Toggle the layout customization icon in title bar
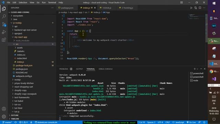Image resolution: width=220 pixels, height=124 pixels. 181,2
